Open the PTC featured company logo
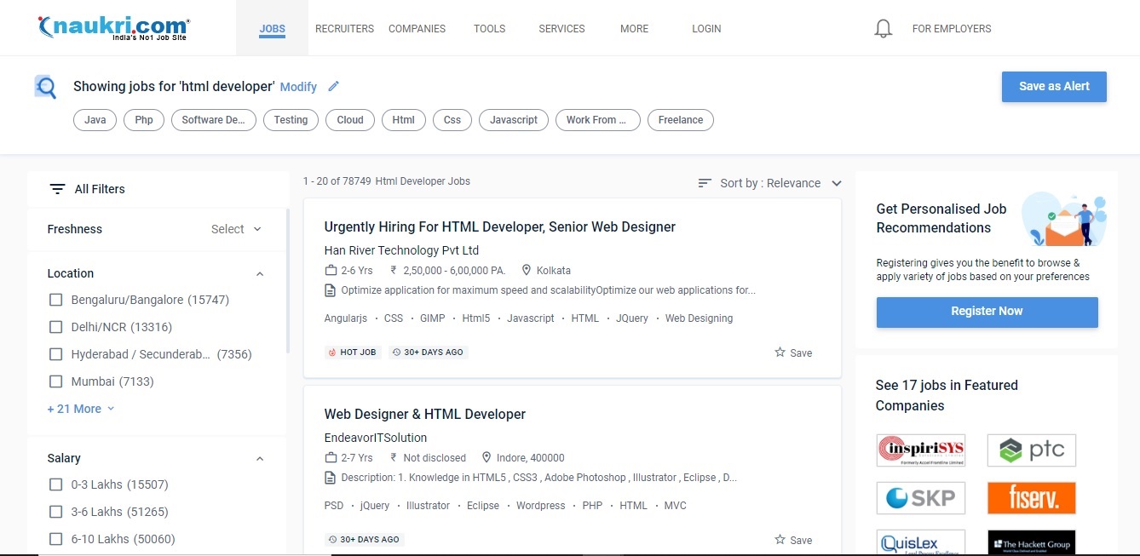Screen dimensions: 1140x556 [x=1031, y=450]
